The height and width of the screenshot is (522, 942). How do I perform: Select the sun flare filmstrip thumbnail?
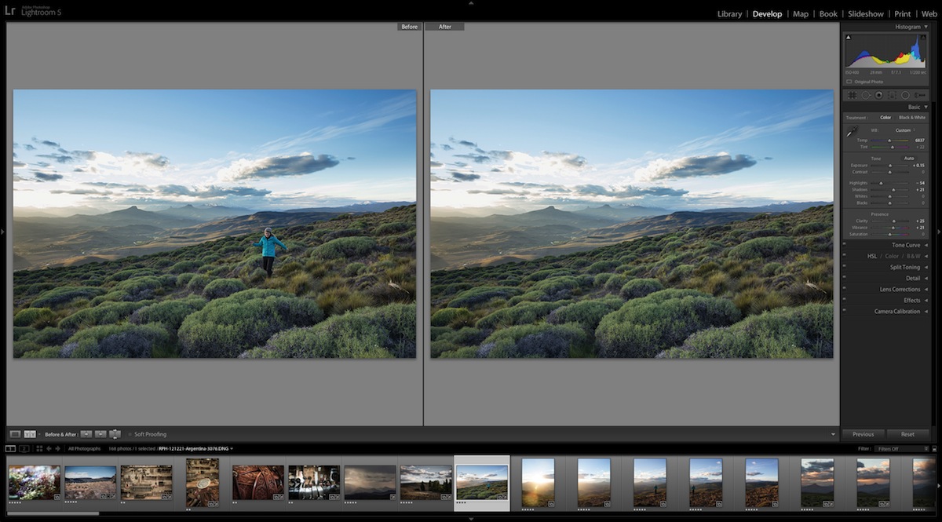pyautogui.click(x=538, y=482)
